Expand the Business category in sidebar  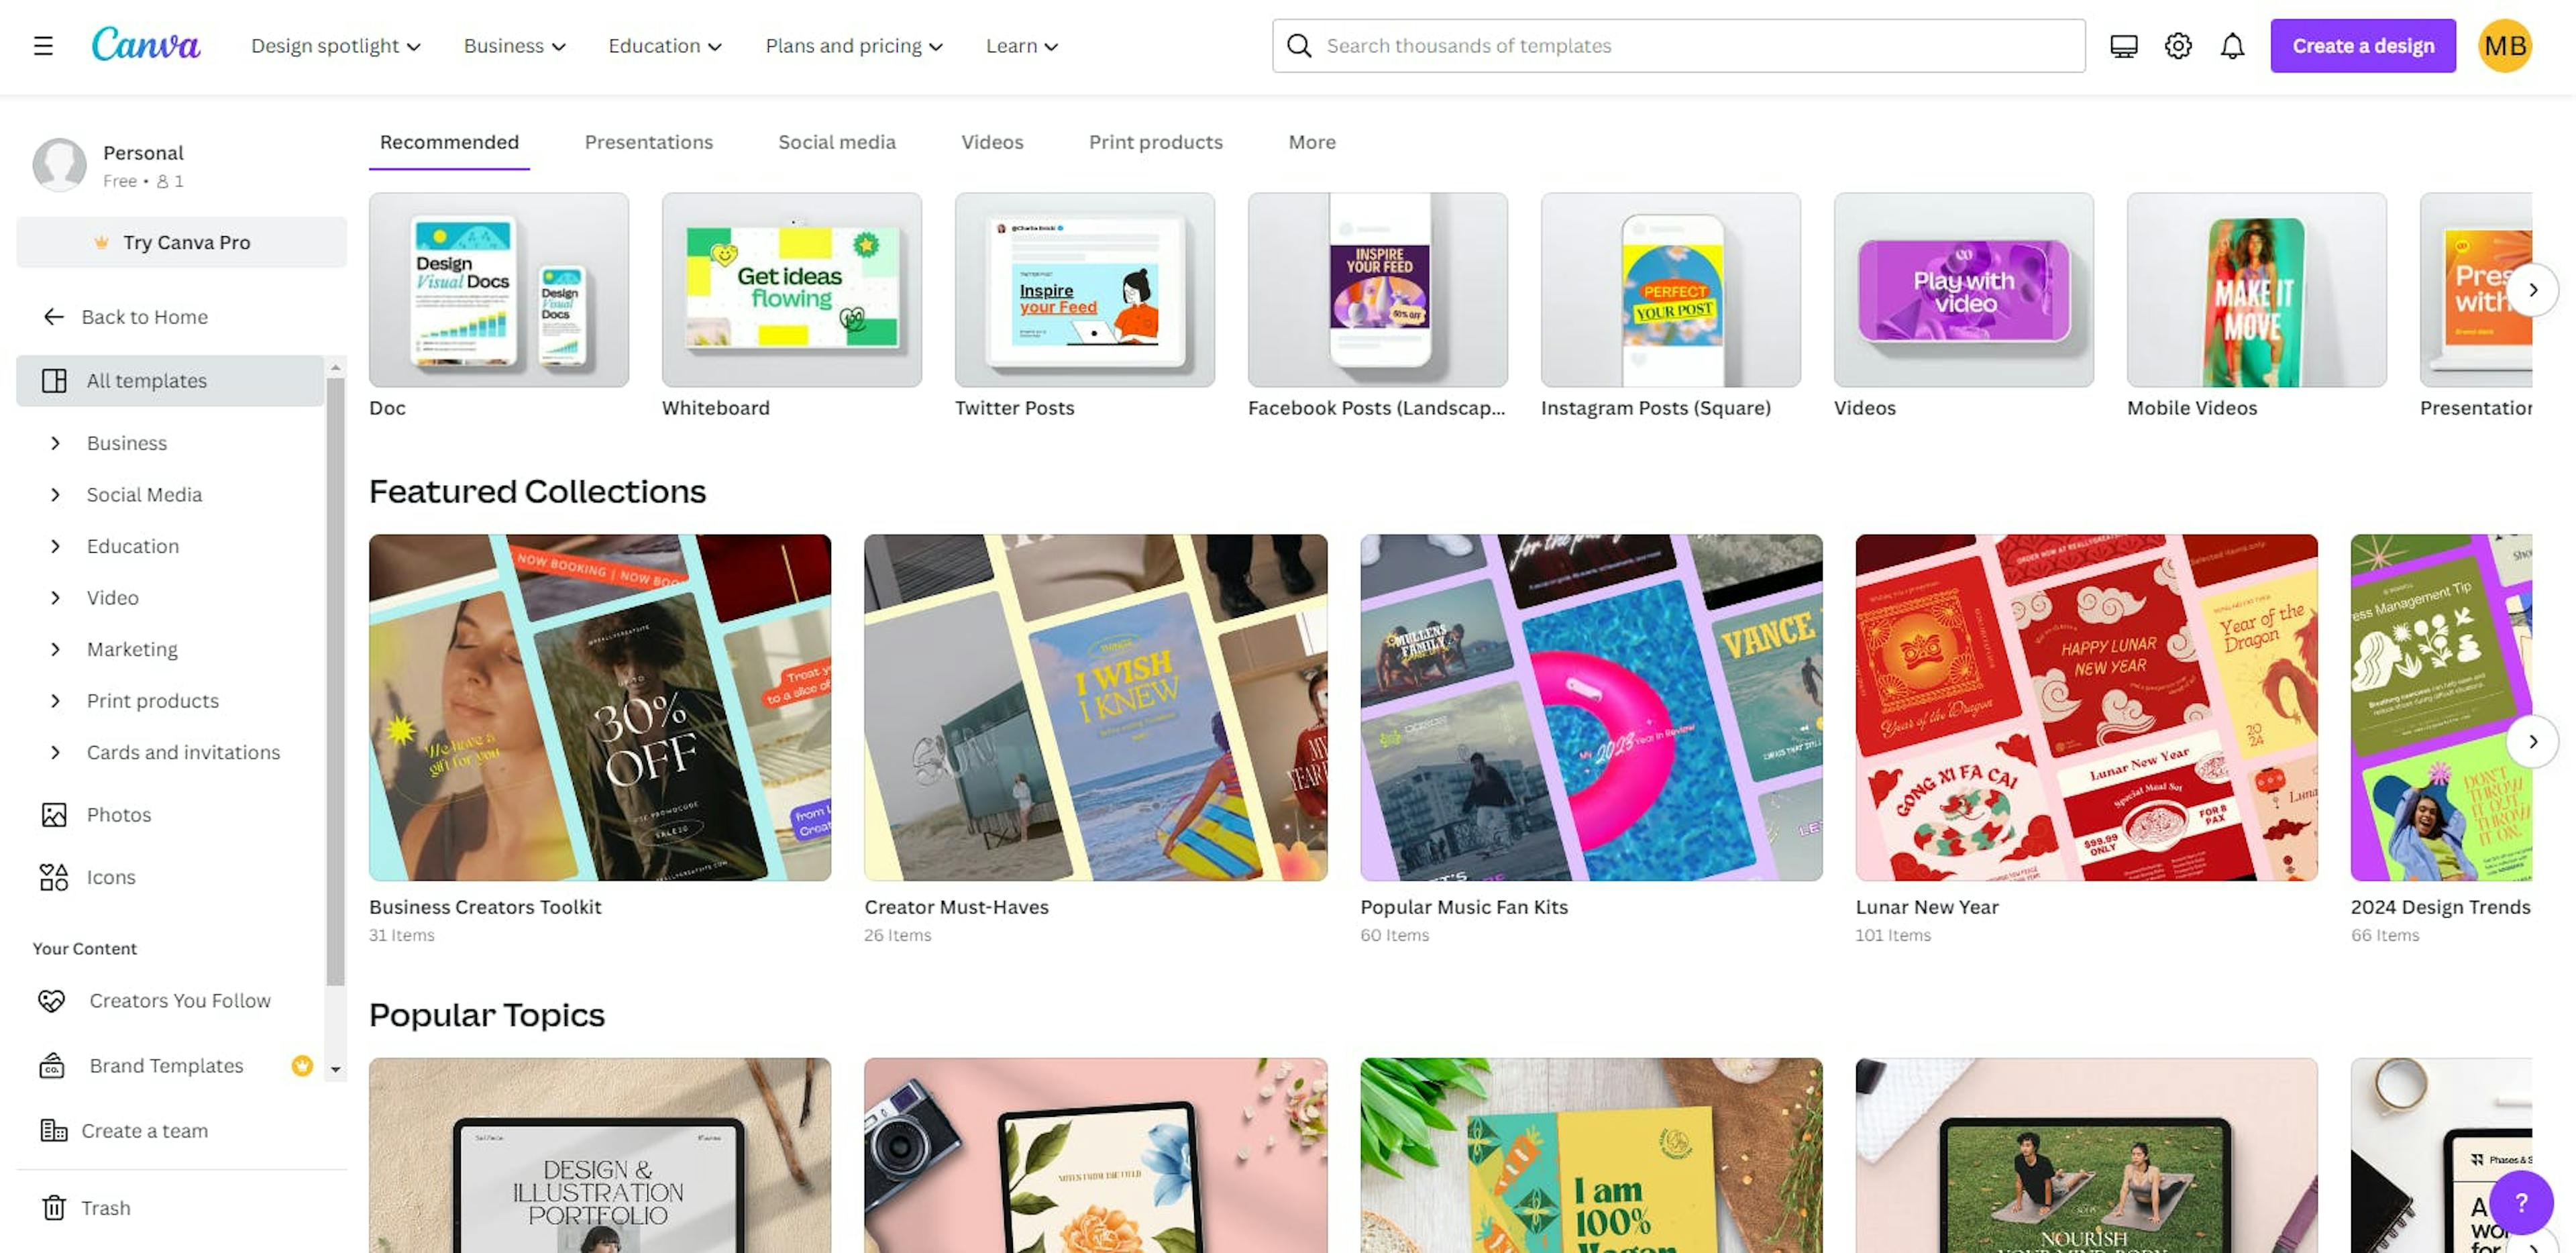point(126,443)
